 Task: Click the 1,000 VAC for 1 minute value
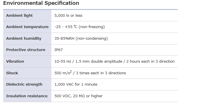pos(76,84)
